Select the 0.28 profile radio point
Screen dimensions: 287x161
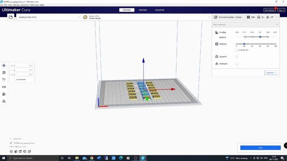point(268,37)
